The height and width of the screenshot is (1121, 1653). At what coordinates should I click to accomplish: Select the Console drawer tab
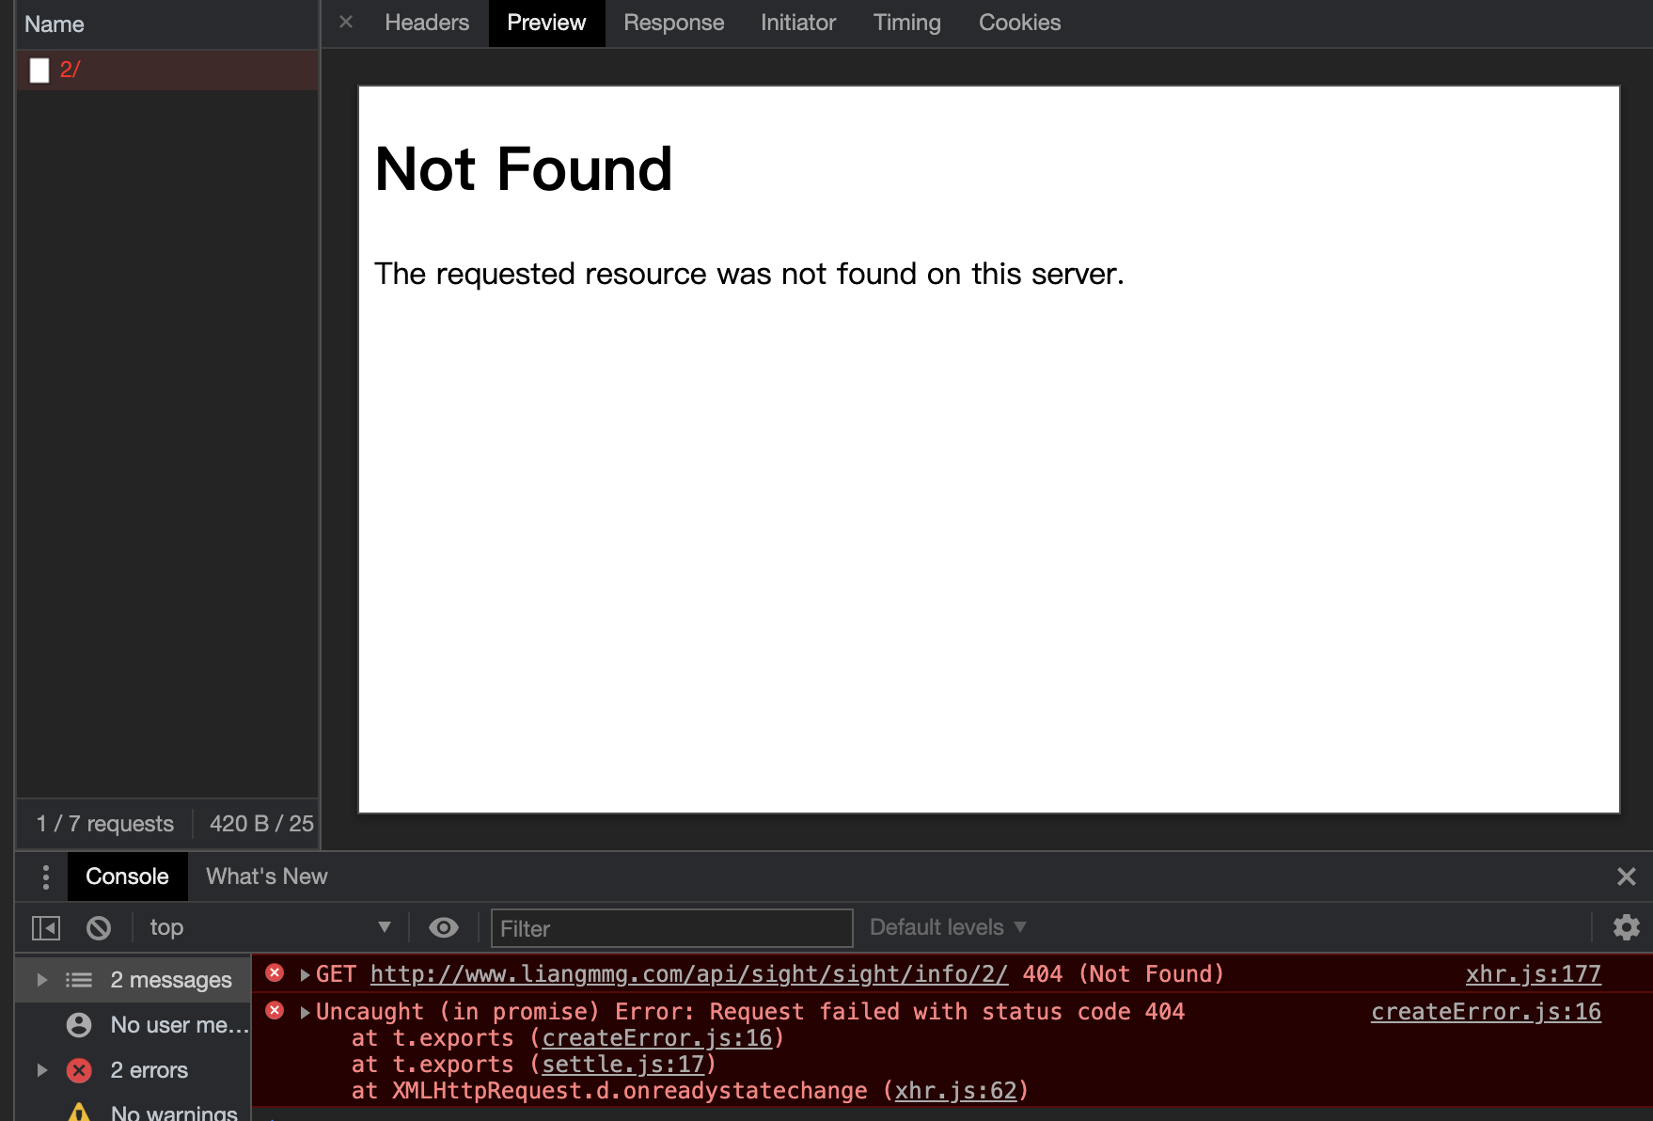click(127, 876)
